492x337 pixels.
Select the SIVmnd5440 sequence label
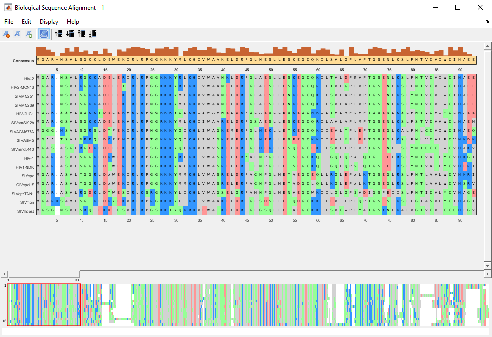pos(23,149)
